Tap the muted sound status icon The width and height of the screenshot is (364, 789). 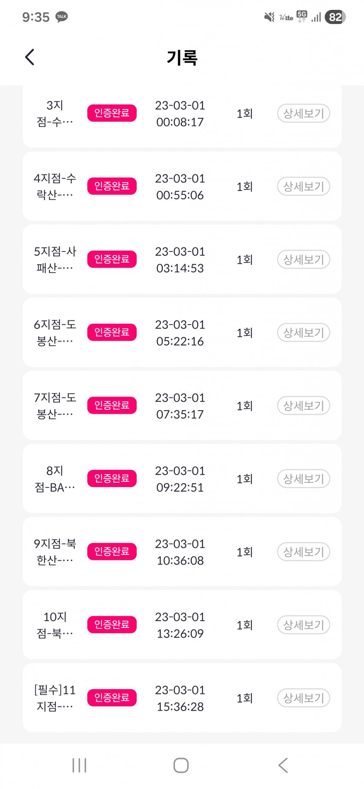pyautogui.click(x=269, y=17)
